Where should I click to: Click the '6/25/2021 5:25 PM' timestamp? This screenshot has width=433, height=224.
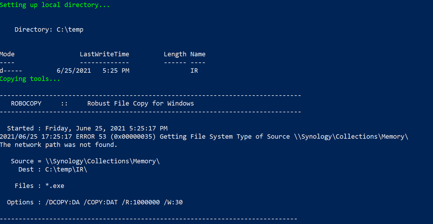(93, 71)
